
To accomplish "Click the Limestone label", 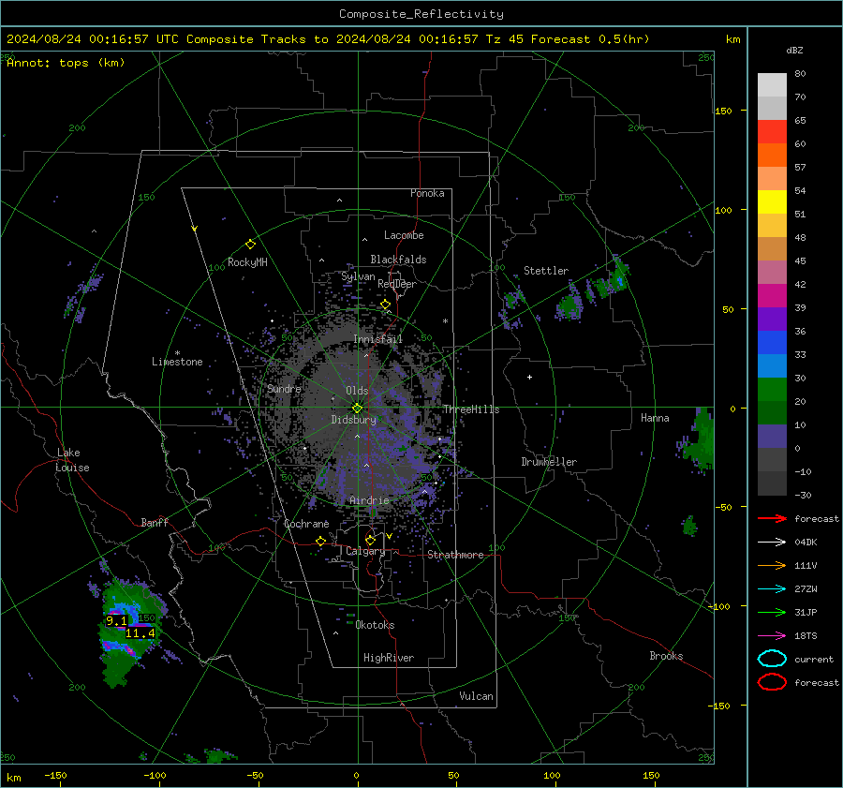I will click(177, 362).
